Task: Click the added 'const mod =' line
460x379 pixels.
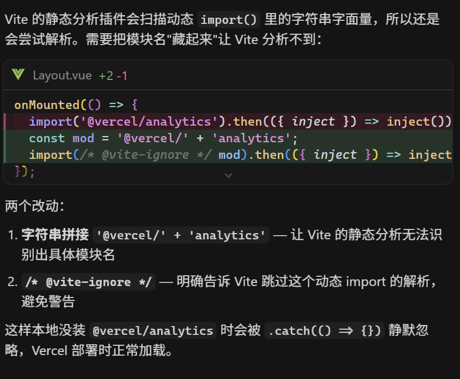Action: (x=228, y=138)
